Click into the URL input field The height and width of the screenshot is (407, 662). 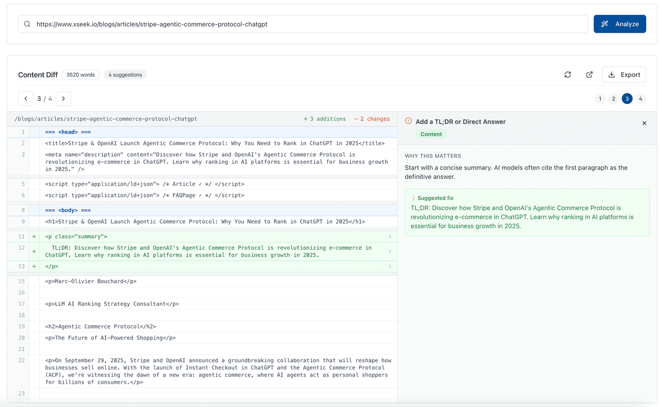(x=309, y=24)
